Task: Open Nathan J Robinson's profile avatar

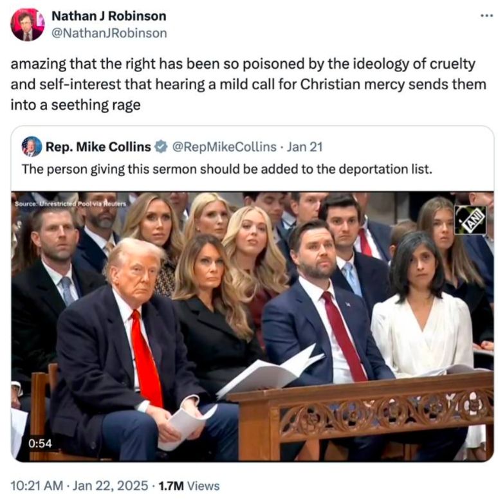Action: click(28, 25)
